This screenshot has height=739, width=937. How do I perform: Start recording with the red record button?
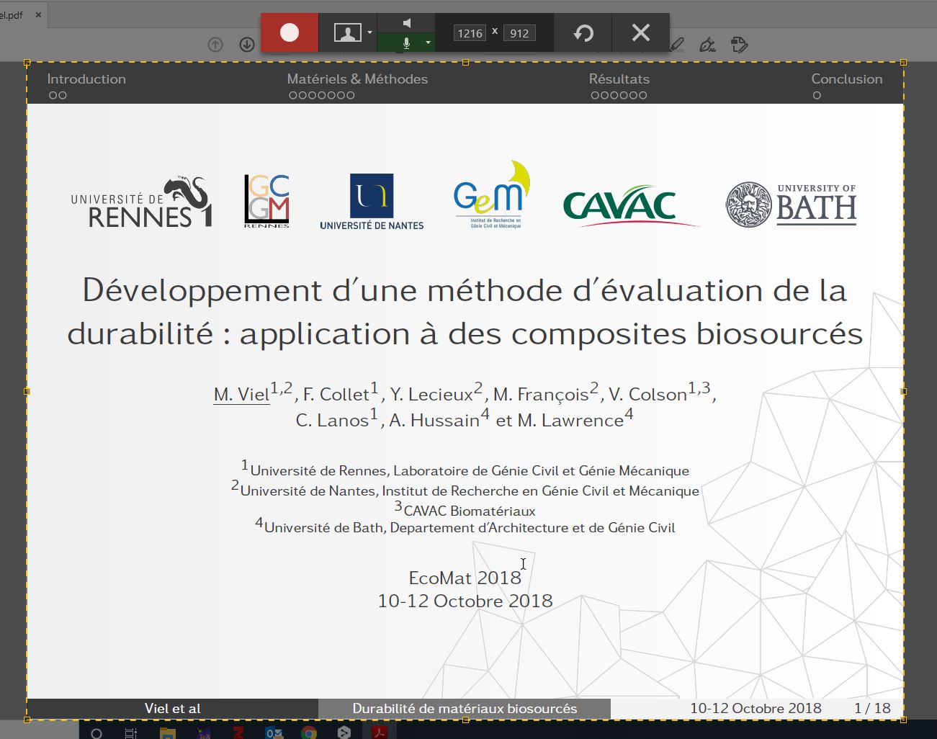point(290,33)
